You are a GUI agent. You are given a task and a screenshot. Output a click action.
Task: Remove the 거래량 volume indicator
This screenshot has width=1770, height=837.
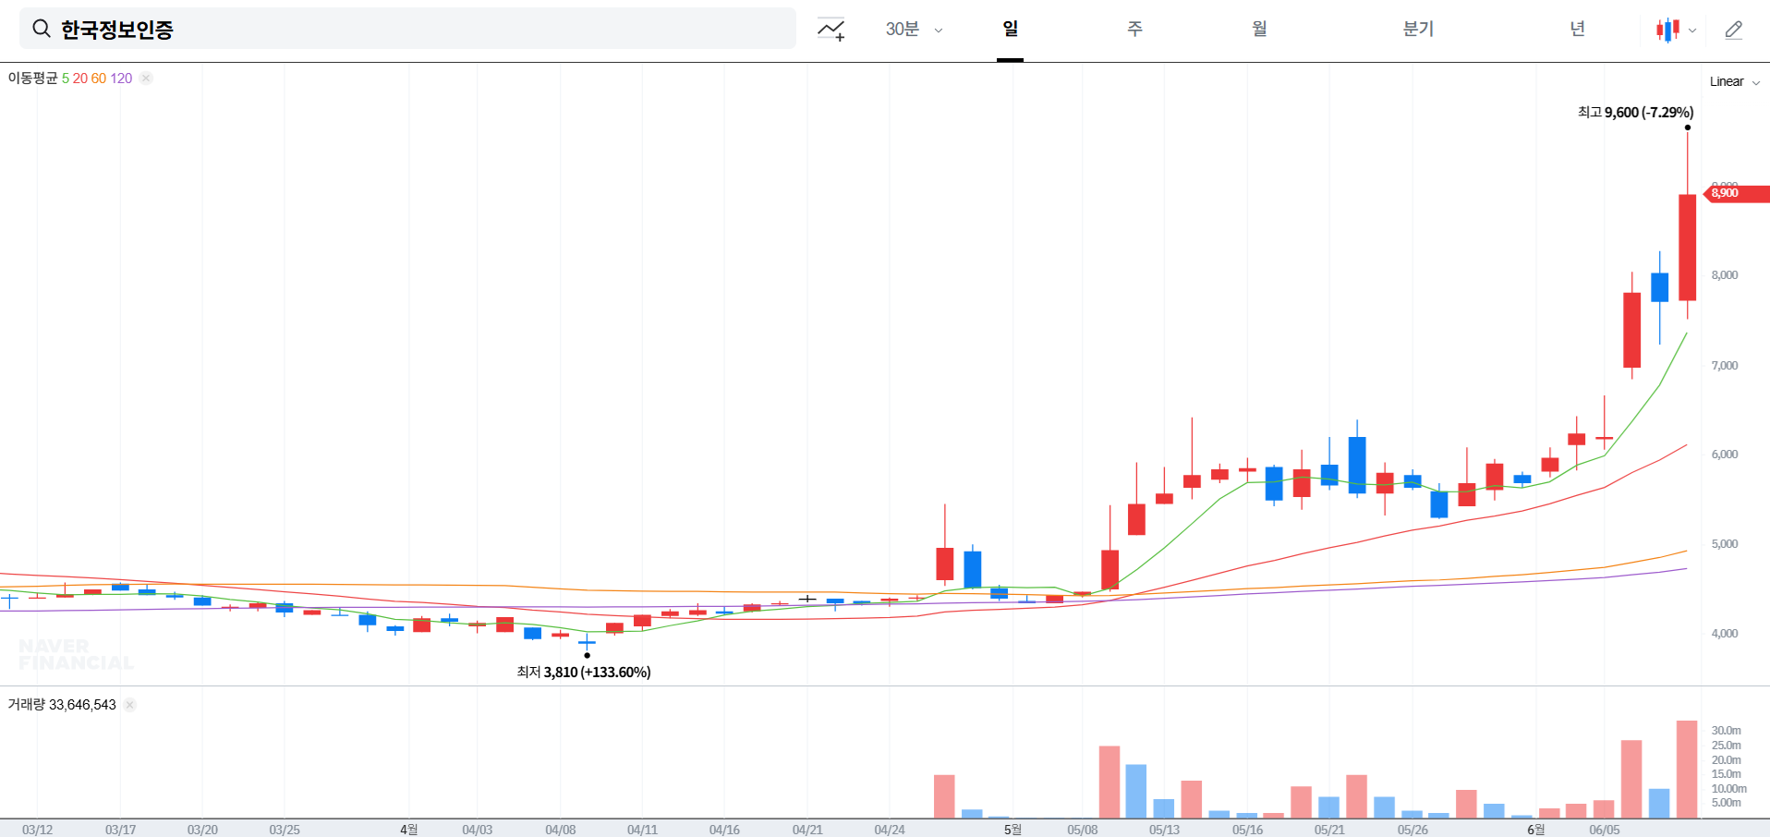130,705
